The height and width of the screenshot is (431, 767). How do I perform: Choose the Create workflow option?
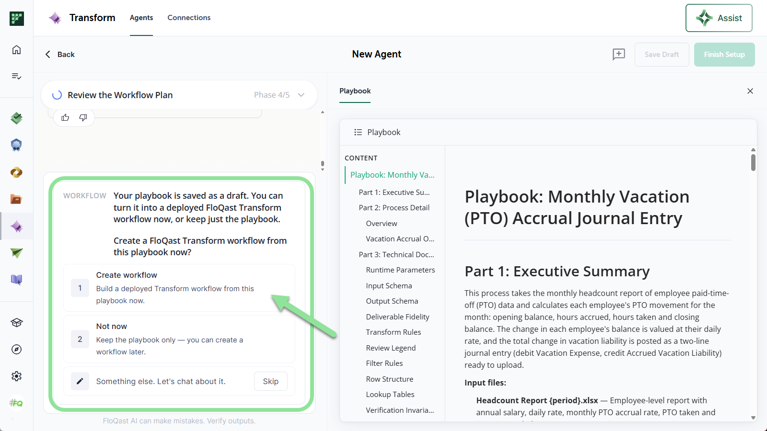(x=179, y=288)
